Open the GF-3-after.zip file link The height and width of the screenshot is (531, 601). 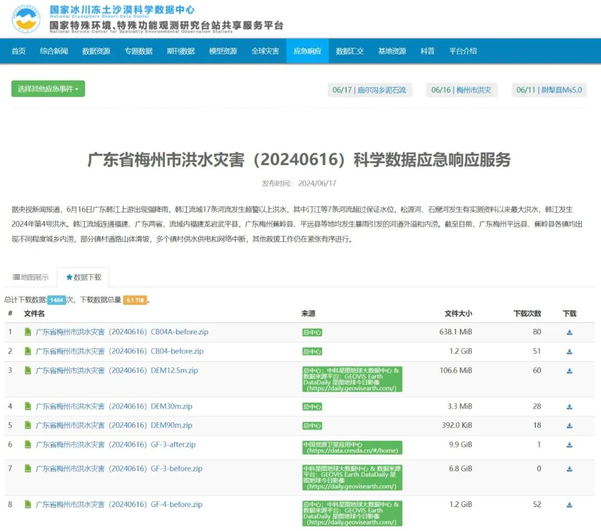(x=116, y=445)
